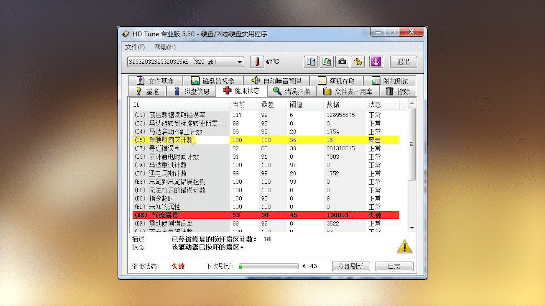Image resolution: width=545 pixels, height=306 pixels.
Task: Click the next-refresh progress bar
Action: [269, 266]
